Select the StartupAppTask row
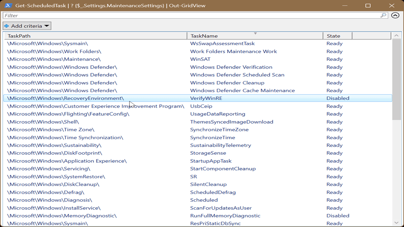The width and height of the screenshot is (404, 227). click(198, 161)
